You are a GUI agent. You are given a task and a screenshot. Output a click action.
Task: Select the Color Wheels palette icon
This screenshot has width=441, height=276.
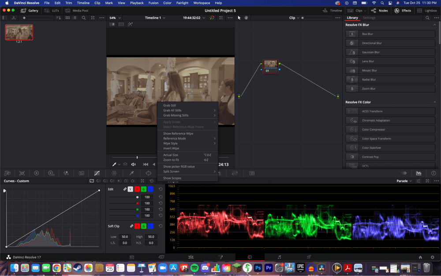37,173
